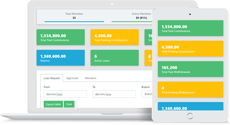Tap tablet blue 1,369,600.00 balance card

(x=191, y=106)
